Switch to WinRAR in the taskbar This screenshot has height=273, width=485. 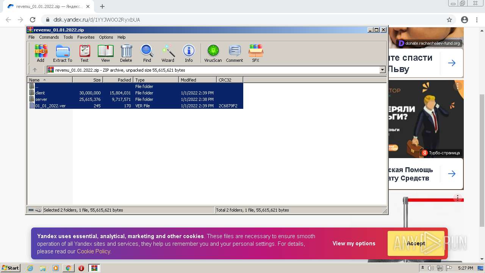94,268
